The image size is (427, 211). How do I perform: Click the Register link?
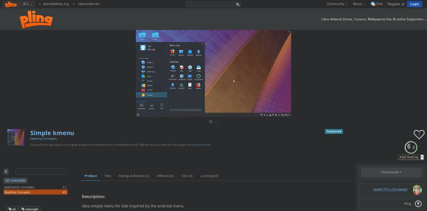pyautogui.click(x=394, y=4)
